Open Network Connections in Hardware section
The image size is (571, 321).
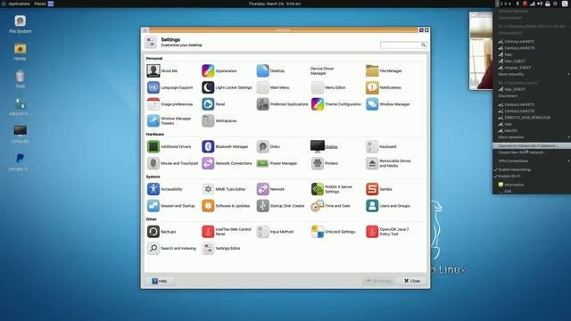(x=227, y=163)
